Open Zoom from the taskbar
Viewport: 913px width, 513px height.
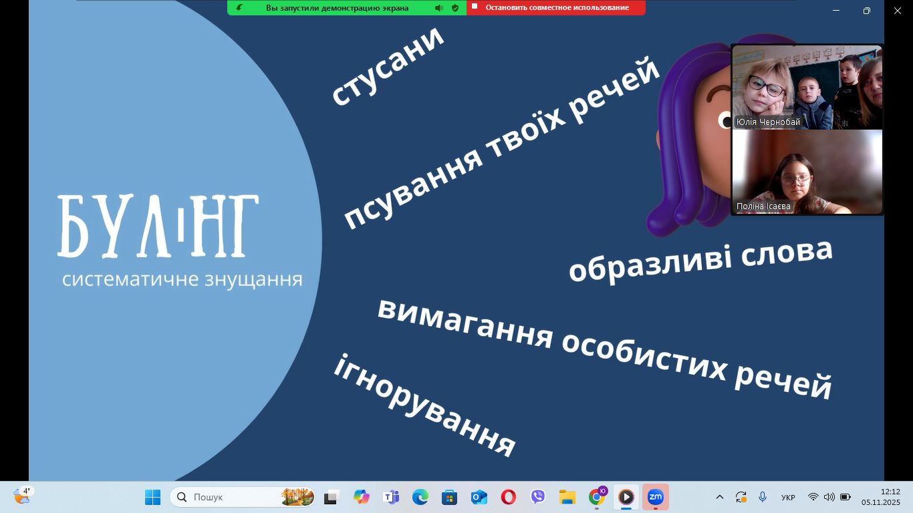coord(655,497)
